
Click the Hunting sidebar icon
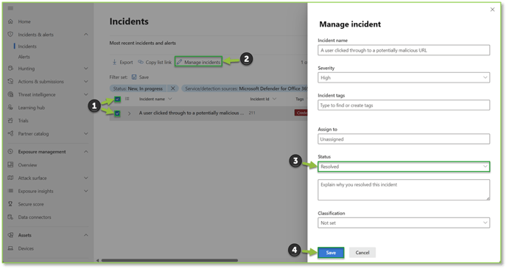click(10, 69)
